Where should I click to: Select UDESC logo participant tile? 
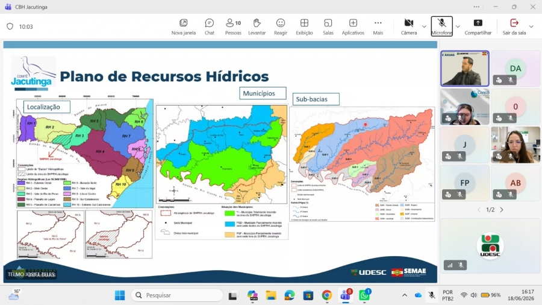[x=490, y=245]
